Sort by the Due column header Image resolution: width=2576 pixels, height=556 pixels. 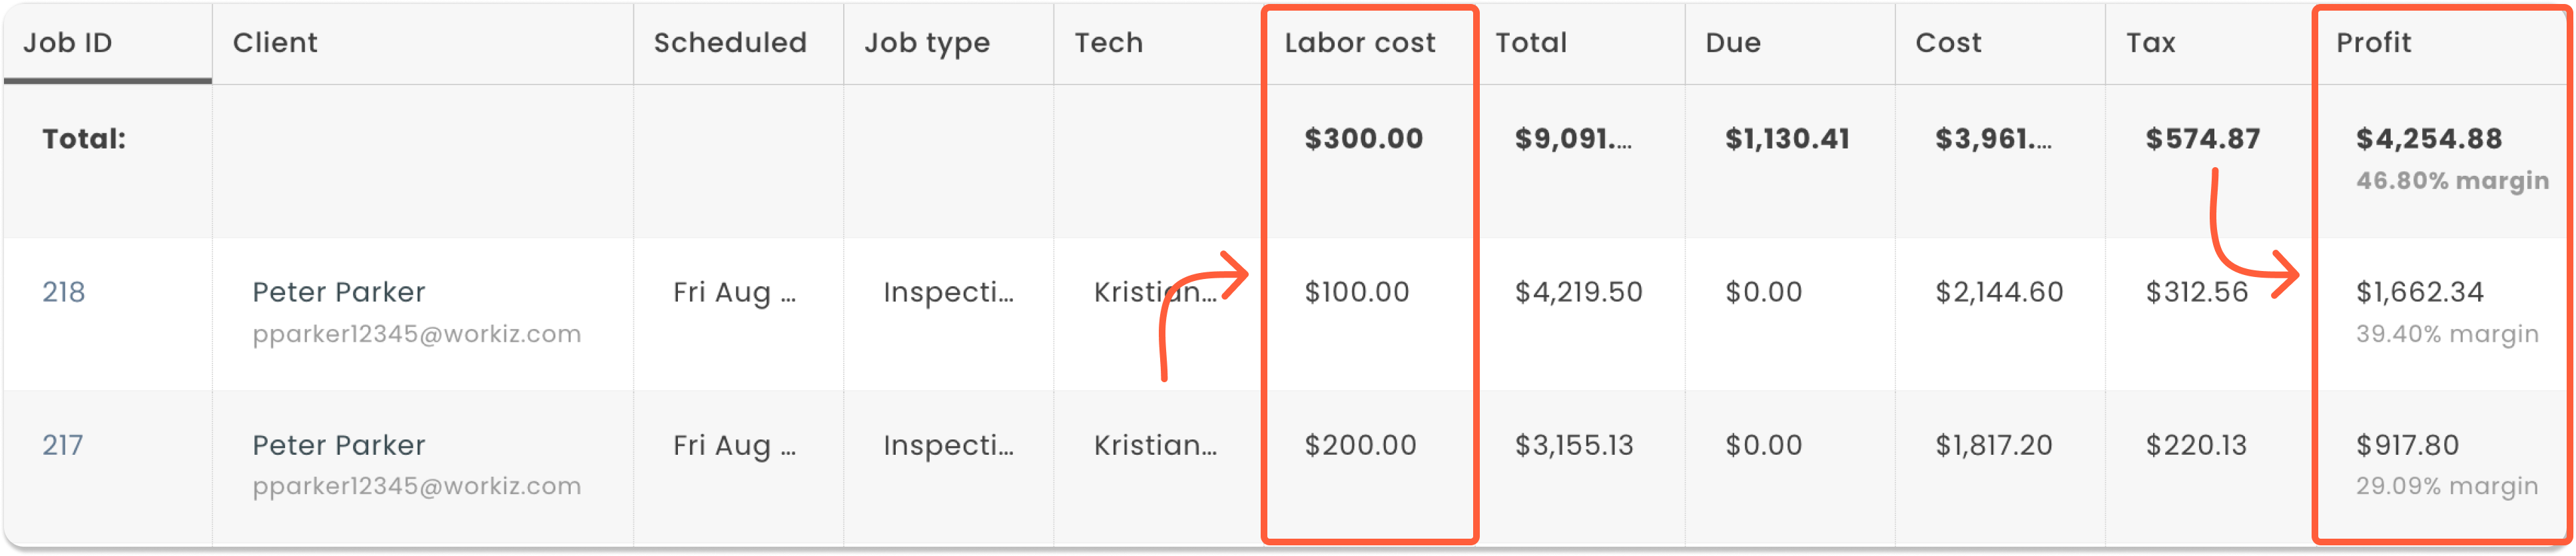point(1733,43)
